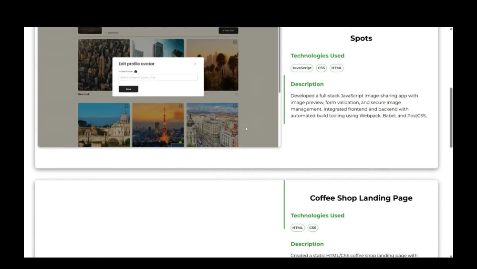Click the Edit Profile link
The height and width of the screenshot is (269, 477).
pos(112,32)
